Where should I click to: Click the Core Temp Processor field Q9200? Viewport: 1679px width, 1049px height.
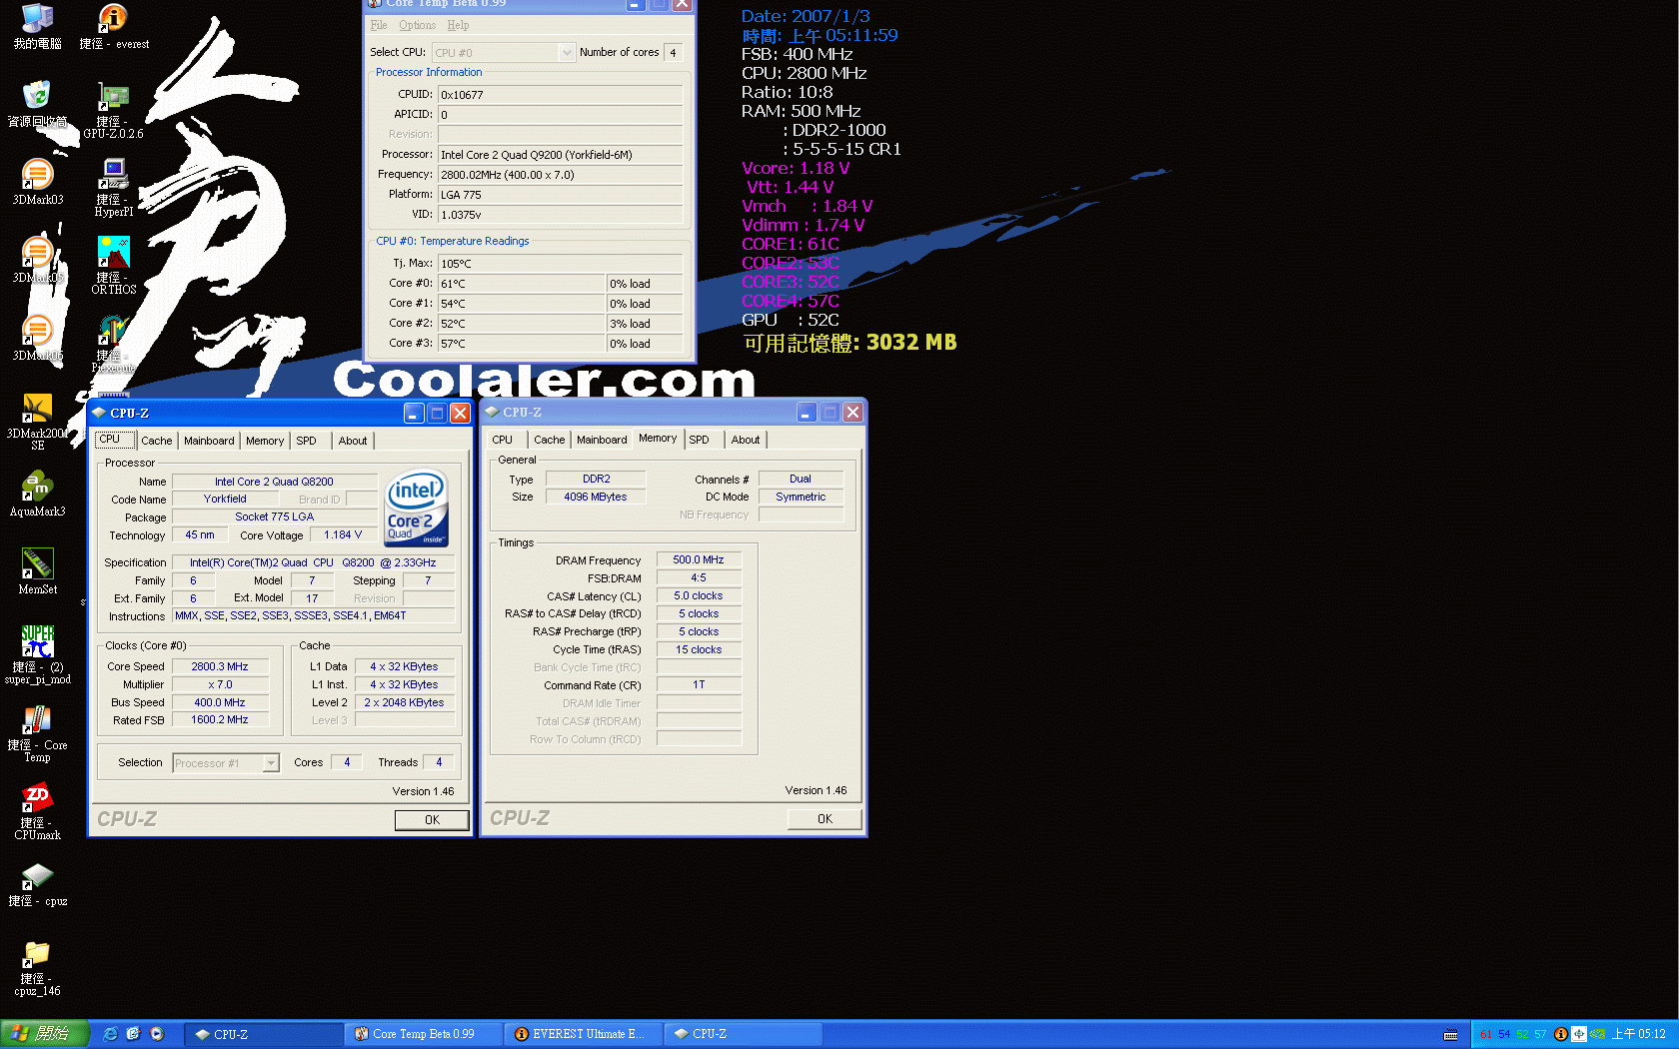(x=560, y=155)
